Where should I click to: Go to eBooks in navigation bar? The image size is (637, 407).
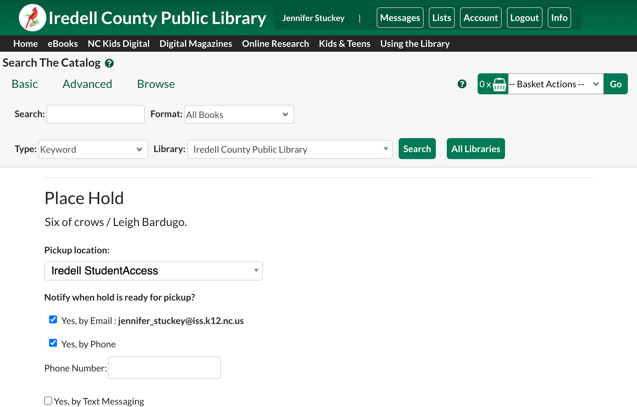(63, 43)
